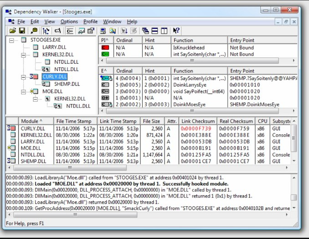The height and width of the screenshot is (239, 309).
Task: Click the Context Help arrow-question icon
Action: pyautogui.click(x=176, y=30)
